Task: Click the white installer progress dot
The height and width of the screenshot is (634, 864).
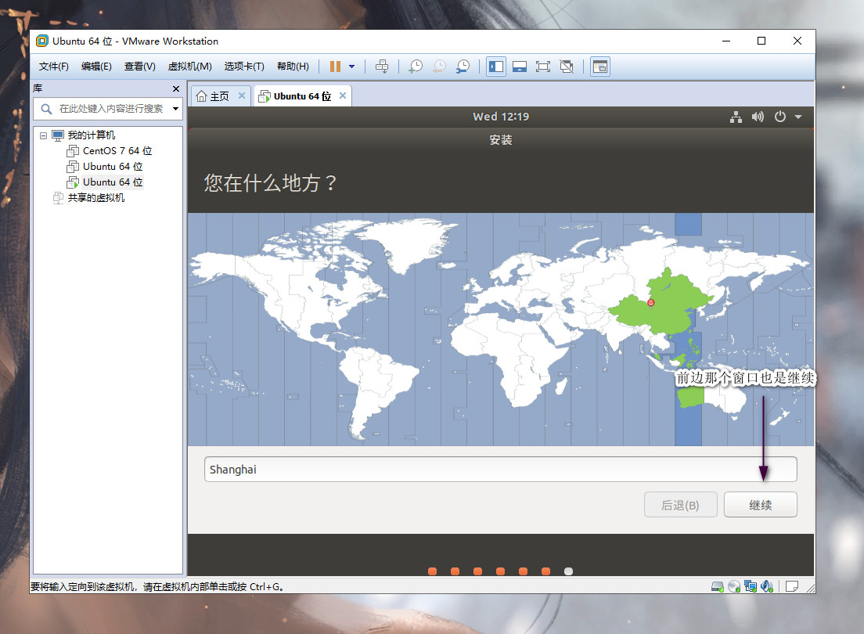Action: click(569, 571)
